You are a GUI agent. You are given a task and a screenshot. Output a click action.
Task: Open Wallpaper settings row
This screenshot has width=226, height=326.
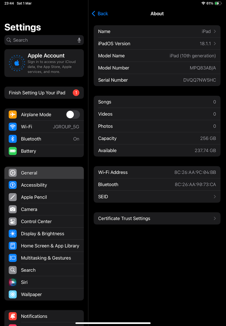(x=44, y=294)
